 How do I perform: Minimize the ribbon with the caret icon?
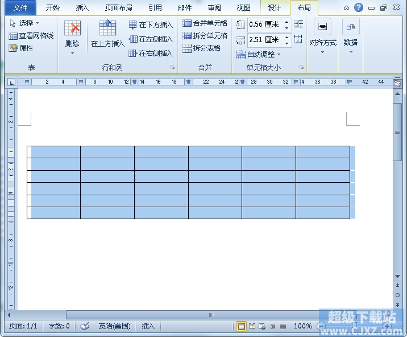pyautogui.click(x=346, y=8)
